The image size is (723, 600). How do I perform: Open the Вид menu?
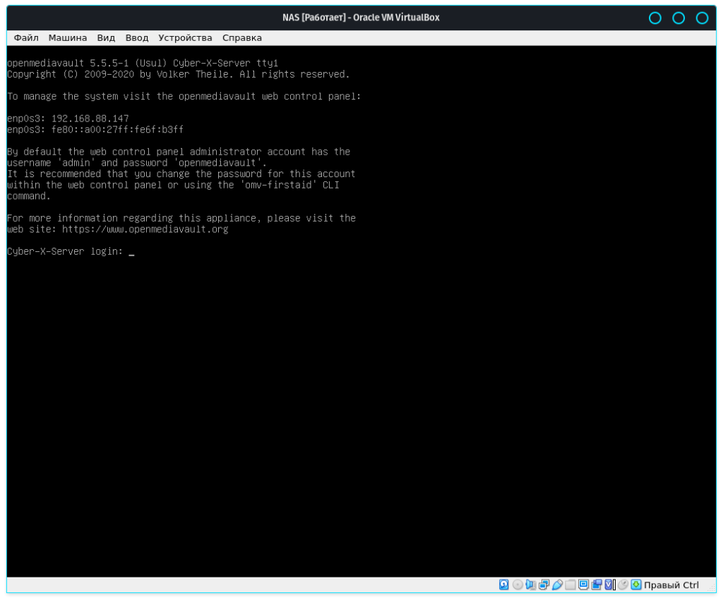point(106,38)
